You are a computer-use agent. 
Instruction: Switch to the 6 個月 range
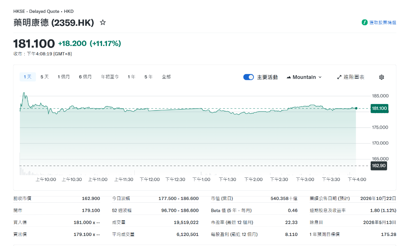(x=85, y=77)
